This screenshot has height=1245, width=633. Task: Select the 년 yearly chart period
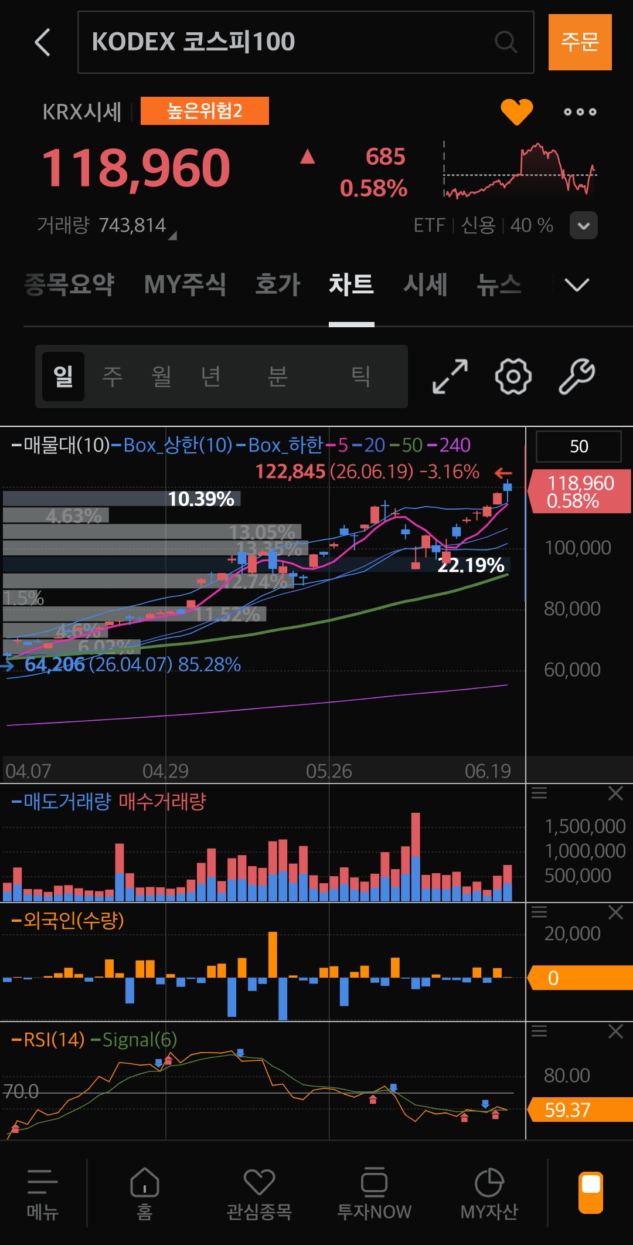click(211, 376)
